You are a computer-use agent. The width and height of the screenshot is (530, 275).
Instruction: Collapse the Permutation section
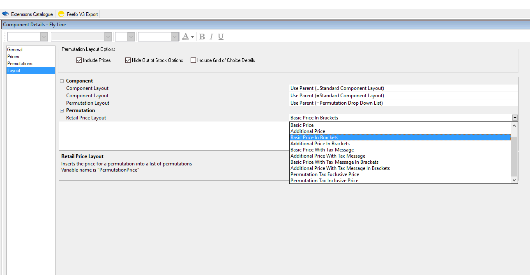click(62, 110)
